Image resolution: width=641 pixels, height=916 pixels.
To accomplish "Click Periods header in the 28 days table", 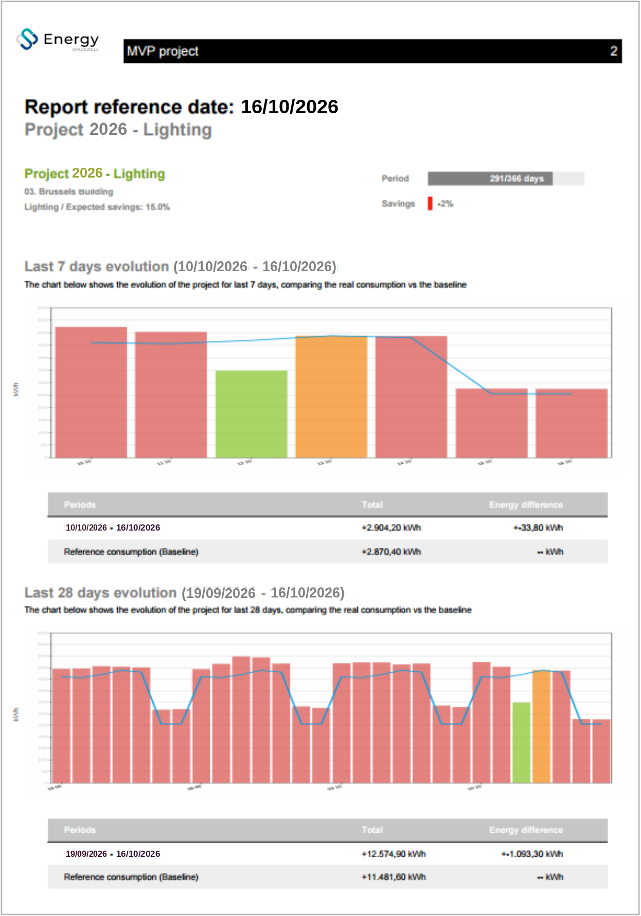I will point(80,830).
